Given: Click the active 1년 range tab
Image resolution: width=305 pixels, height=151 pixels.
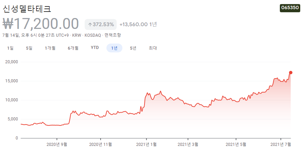Looking at the screenshot, I should pyautogui.click(x=114, y=48).
